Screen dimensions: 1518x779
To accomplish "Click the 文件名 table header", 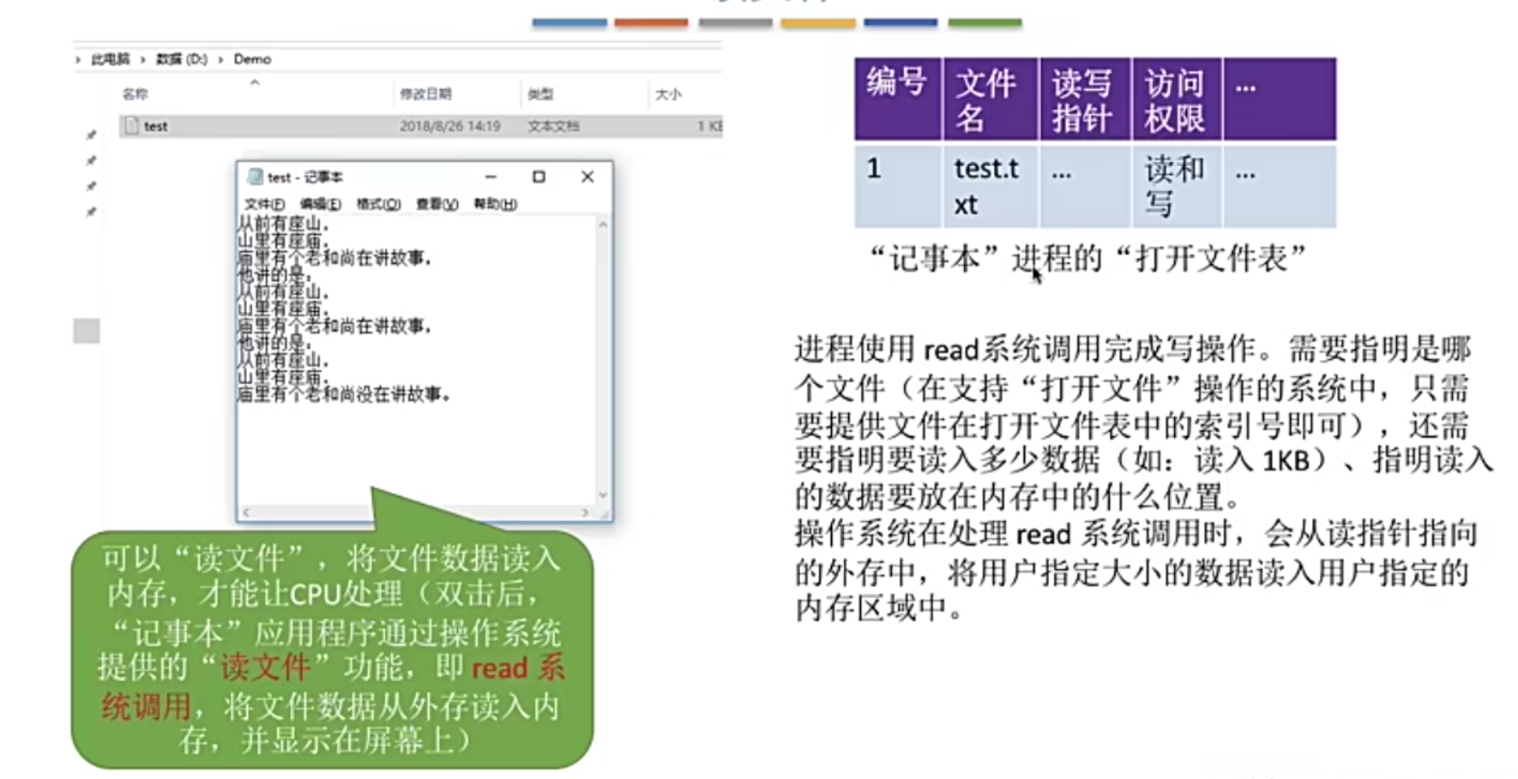I will 990,99.
